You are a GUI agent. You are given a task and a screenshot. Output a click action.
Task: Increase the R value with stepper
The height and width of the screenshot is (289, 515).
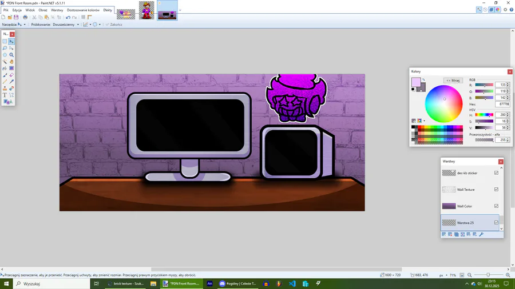point(508,84)
